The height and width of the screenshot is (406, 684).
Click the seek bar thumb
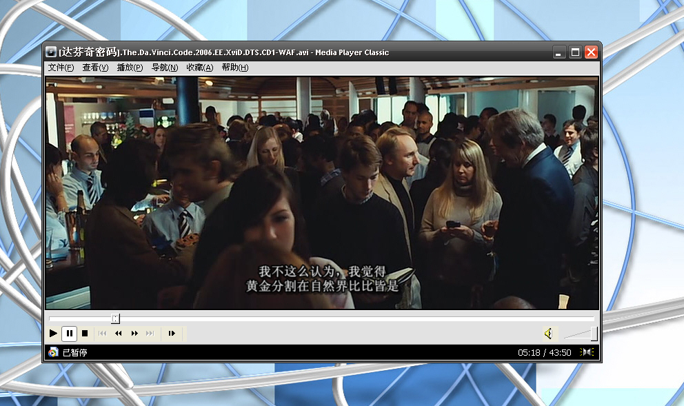[115, 318]
